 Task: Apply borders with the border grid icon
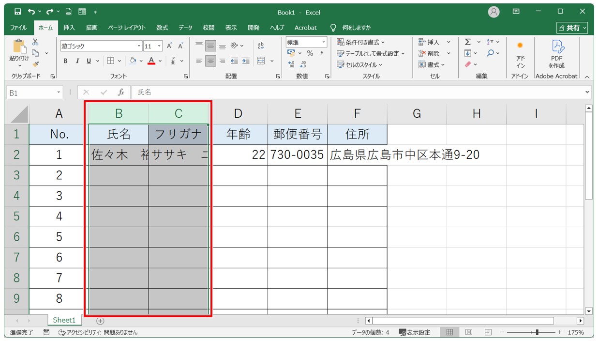[110, 61]
